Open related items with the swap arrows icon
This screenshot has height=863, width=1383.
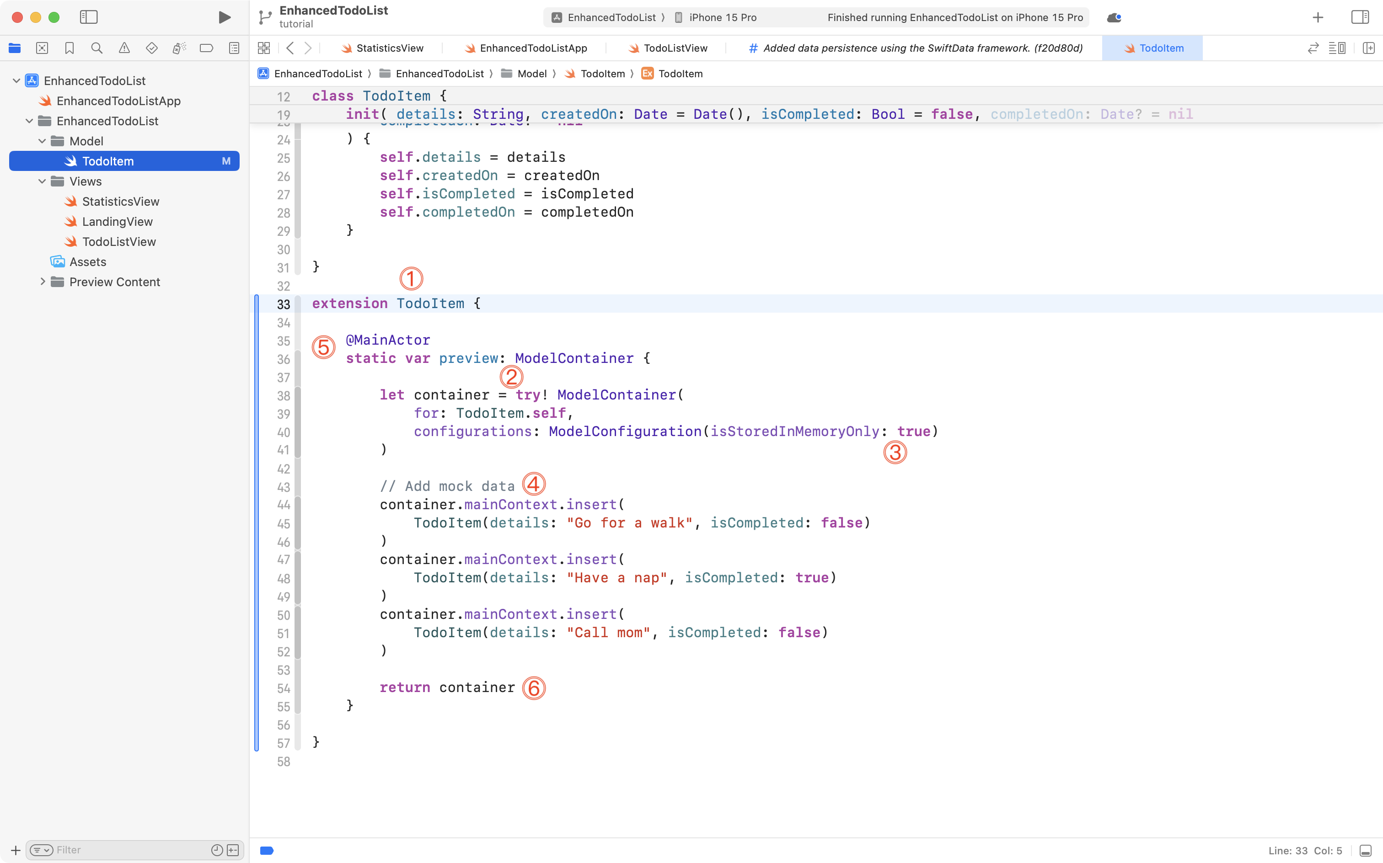1313,48
